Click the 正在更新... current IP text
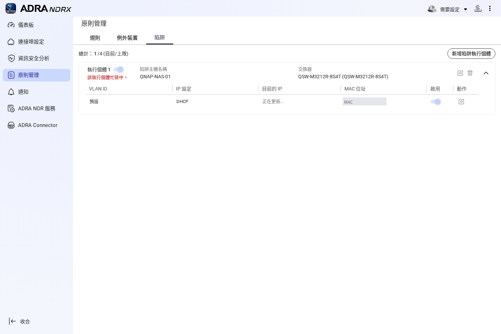 tap(273, 102)
